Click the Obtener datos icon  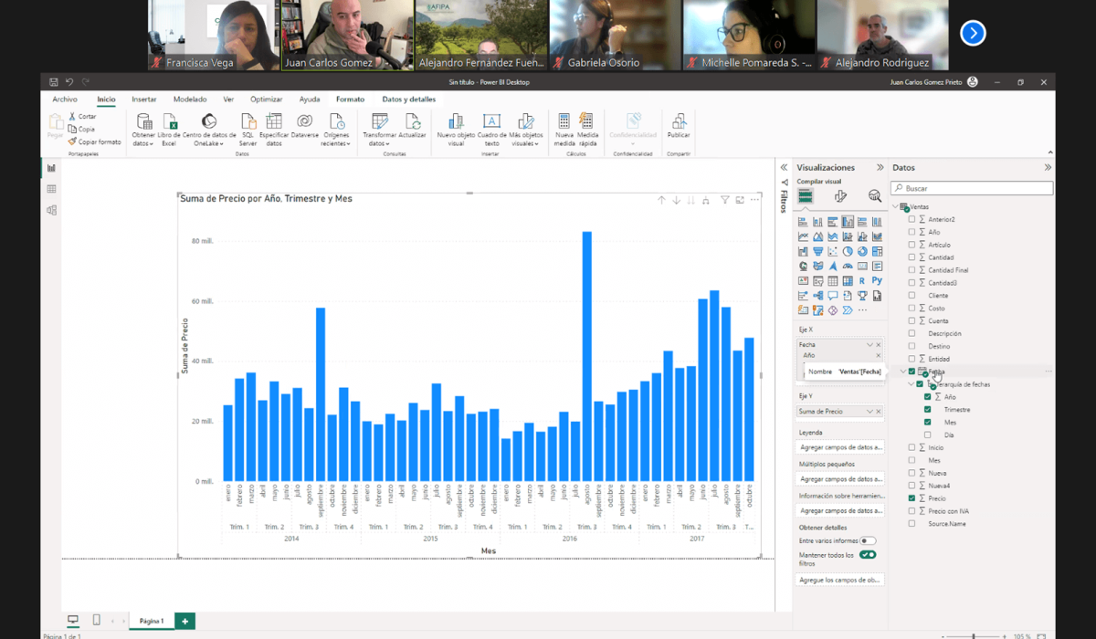pos(143,121)
